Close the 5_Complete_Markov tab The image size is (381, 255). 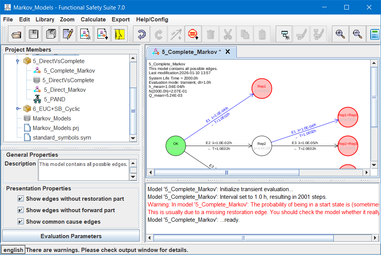tap(228, 52)
